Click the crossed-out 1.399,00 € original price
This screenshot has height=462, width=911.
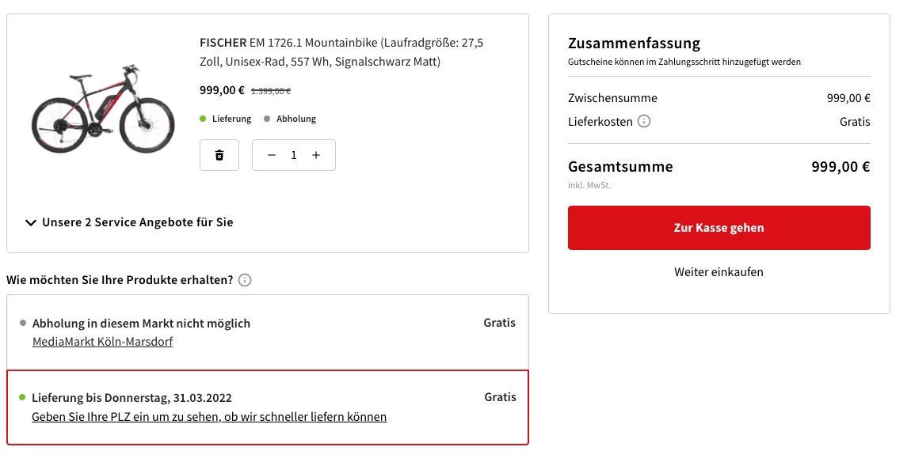(x=271, y=91)
